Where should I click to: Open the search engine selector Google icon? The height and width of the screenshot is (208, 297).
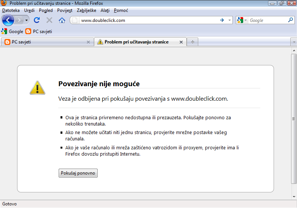242,20
